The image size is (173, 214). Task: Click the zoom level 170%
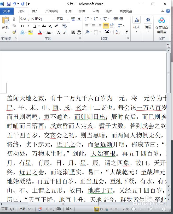[x=125, y=209]
